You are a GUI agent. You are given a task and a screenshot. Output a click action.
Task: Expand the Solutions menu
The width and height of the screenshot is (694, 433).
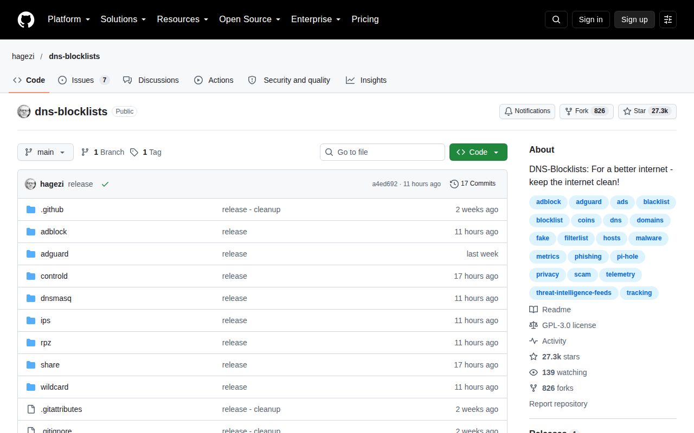(124, 19)
